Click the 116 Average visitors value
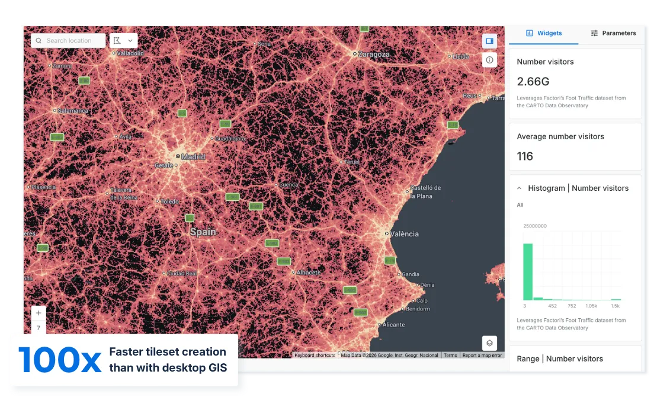The image size is (670, 400). (525, 156)
